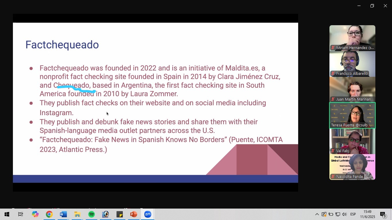Open the notification center with 3 alerts

pyautogui.click(x=383, y=215)
